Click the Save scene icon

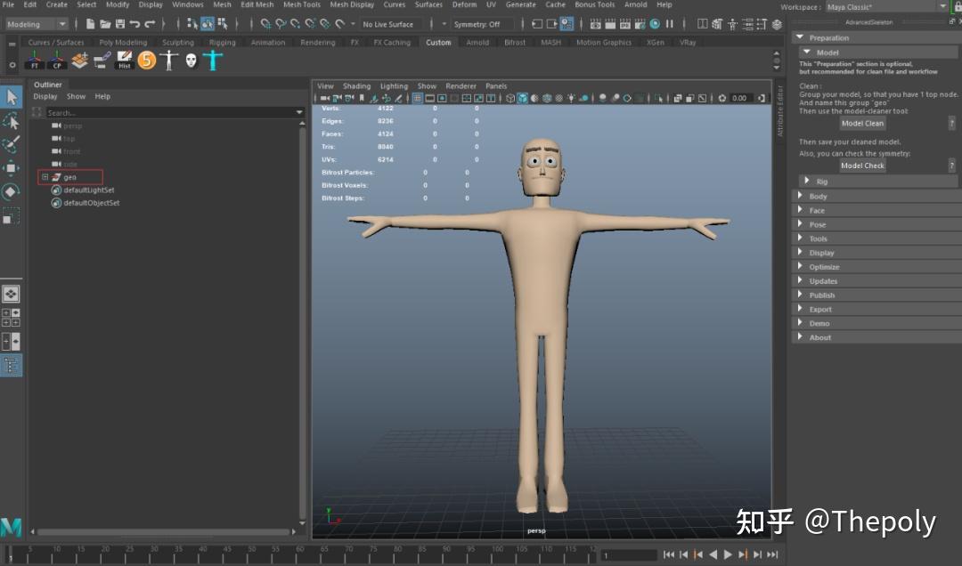(119, 24)
